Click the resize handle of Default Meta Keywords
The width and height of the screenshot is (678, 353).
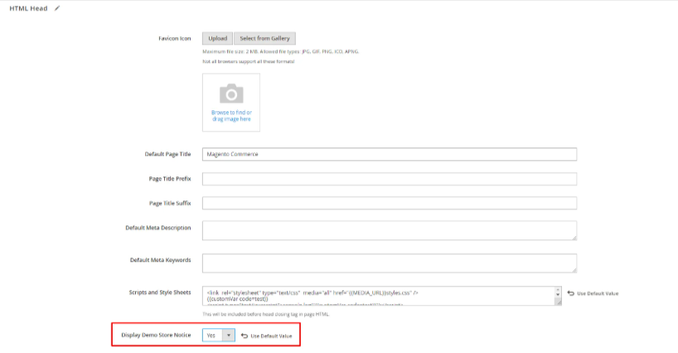click(573, 269)
